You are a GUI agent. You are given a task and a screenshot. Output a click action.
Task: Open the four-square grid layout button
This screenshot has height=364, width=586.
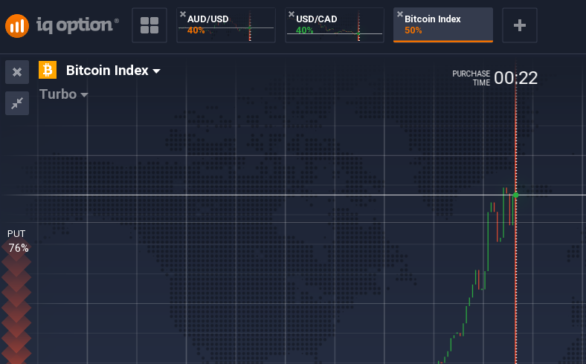(x=149, y=25)
